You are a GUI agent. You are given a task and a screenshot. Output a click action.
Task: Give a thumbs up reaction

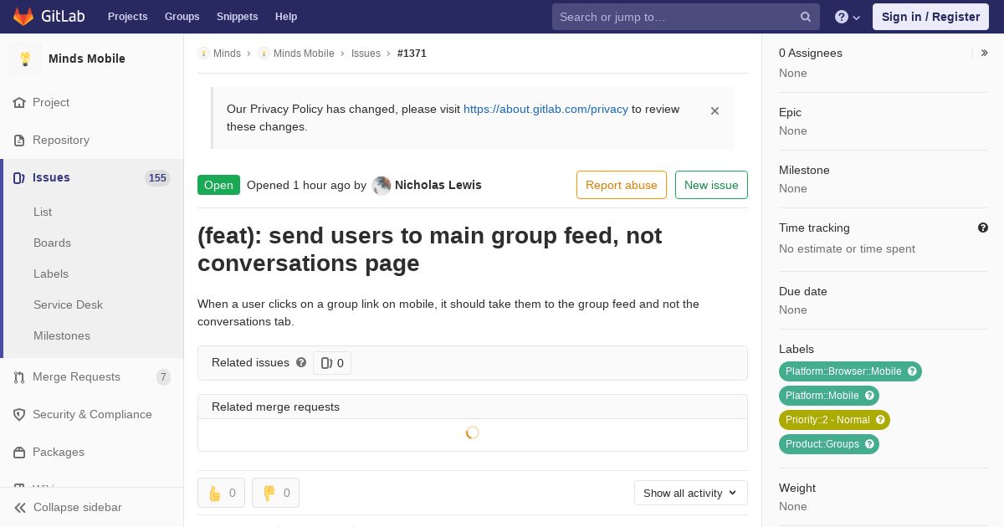tap(221, 493)
